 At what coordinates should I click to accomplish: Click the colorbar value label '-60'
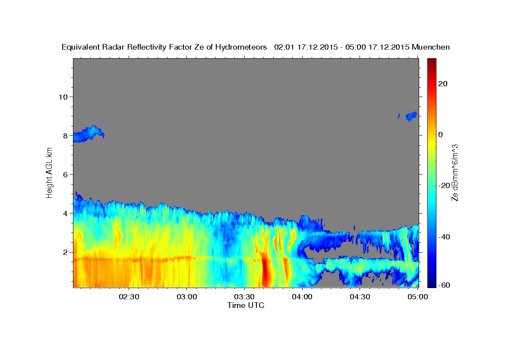click(x=444, y=285)
